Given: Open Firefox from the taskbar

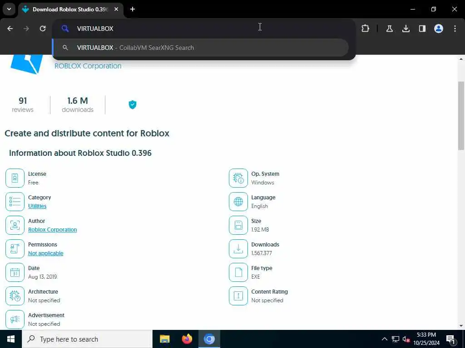Looking at the screenshot, I should 187,339.
